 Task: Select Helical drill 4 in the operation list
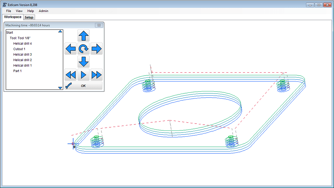[x=22, y=43]
